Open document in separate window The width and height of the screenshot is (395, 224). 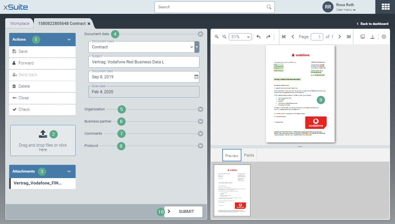pyautogui.click(x=363, y=37)
